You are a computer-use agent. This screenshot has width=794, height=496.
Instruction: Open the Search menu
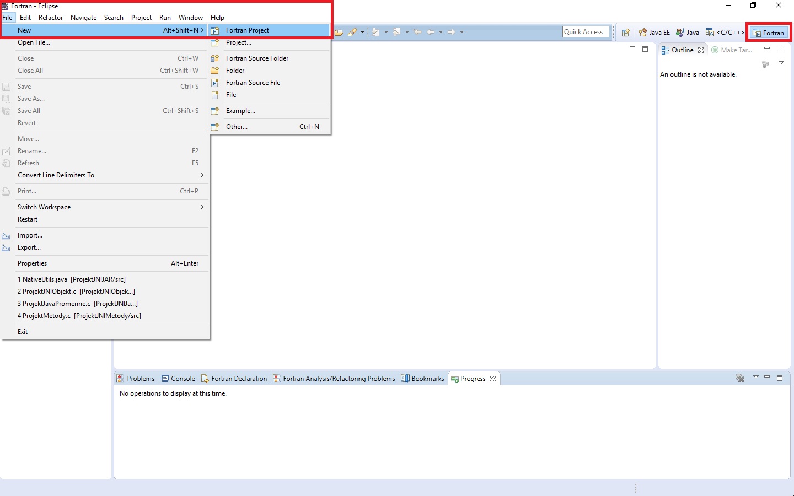click(114, 18)
